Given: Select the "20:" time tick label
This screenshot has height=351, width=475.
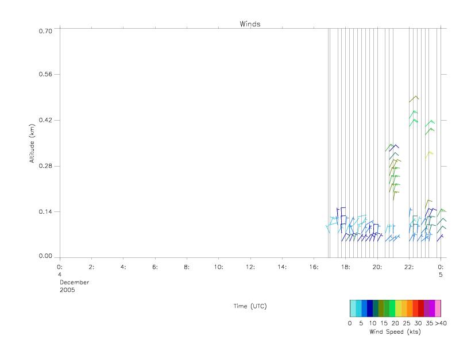Looking at the screenshot, I should click(377, 267).
